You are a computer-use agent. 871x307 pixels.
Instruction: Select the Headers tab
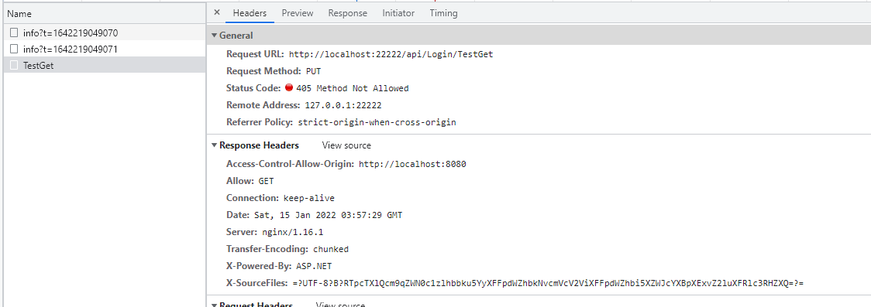click(x=250, y=12)
